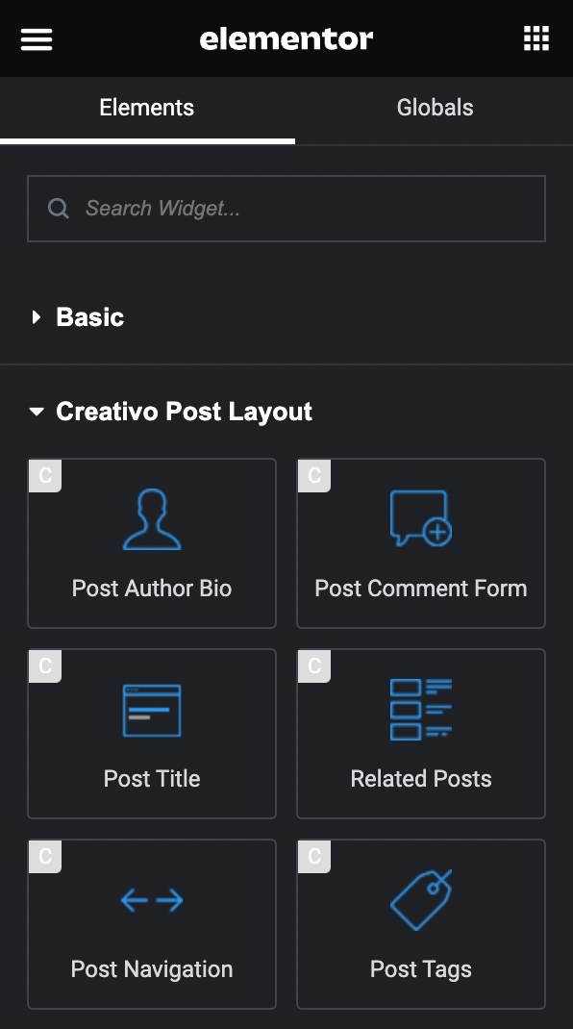Click the C badge on Post Tags
Screen dimensions: 573x1029
pyautogui.click(x=314, y=856)
